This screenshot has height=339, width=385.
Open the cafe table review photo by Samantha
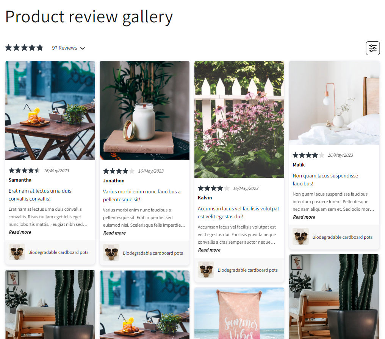point(50,110)
